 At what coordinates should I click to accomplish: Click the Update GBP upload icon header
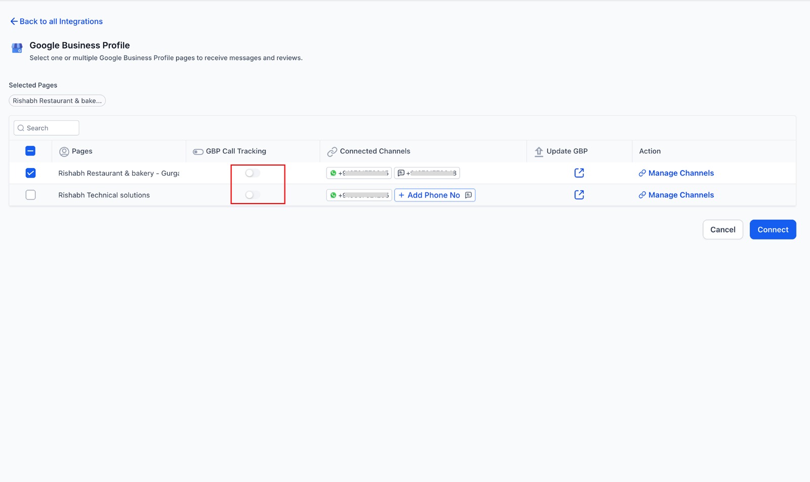coord(539,151)
